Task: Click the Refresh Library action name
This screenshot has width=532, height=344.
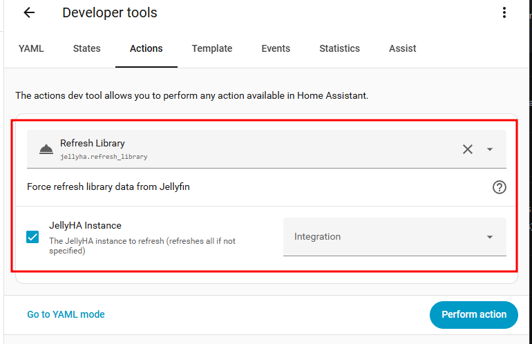Action: 93,144
